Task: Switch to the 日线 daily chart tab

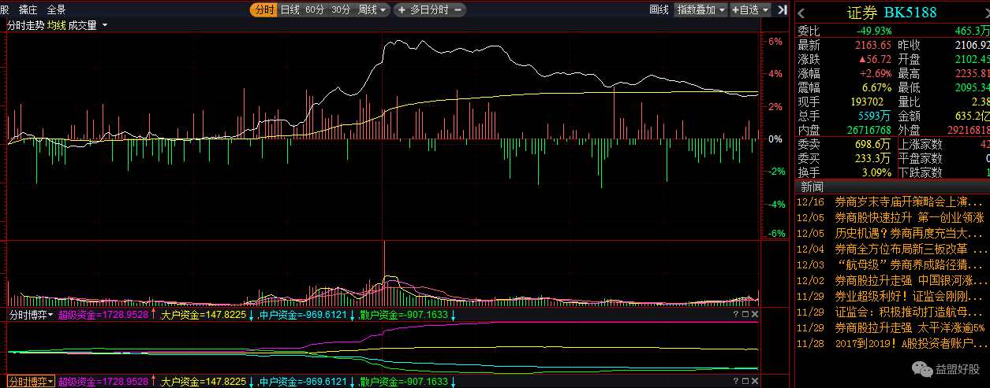Action: tap(290, 10)
